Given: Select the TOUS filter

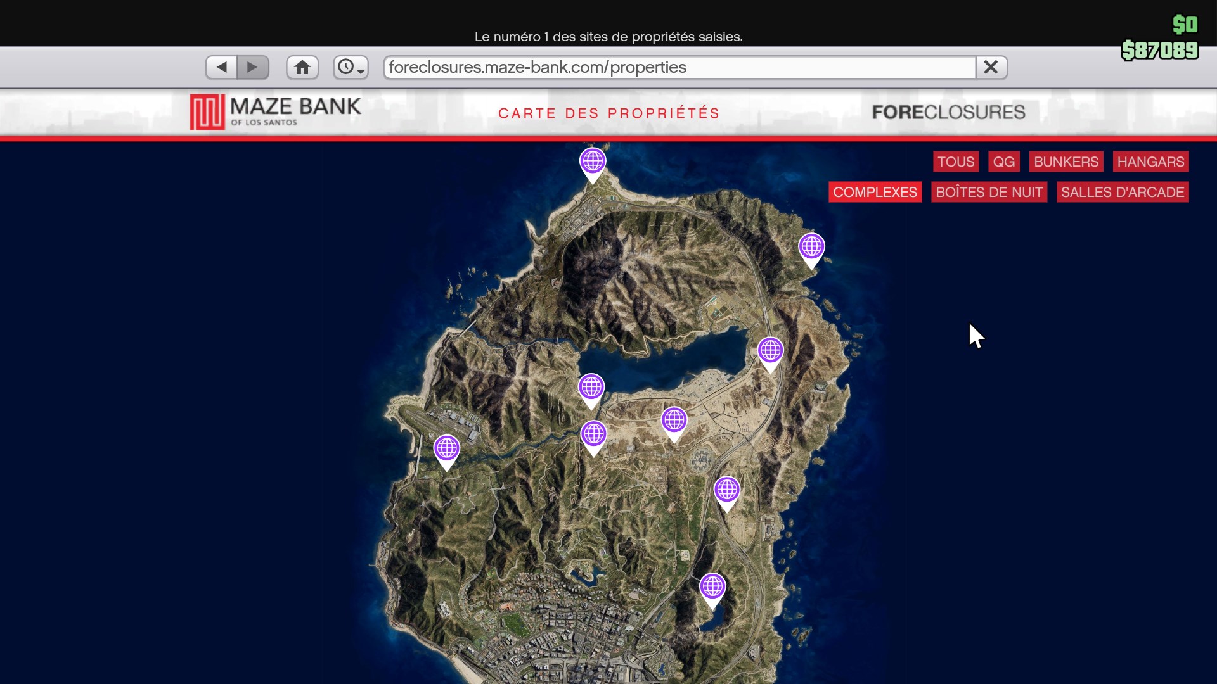Looking at the screenshot, I should click(x=955, y=161).
